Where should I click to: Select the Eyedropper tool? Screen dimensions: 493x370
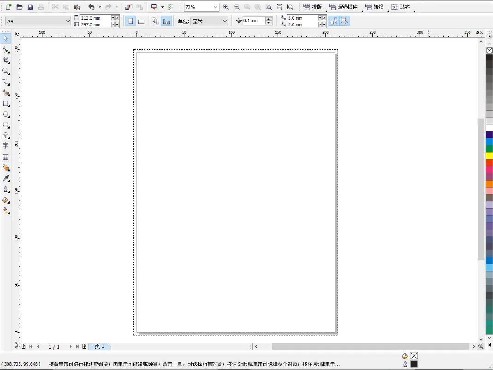pyautogui.click(x=6, y=178)
